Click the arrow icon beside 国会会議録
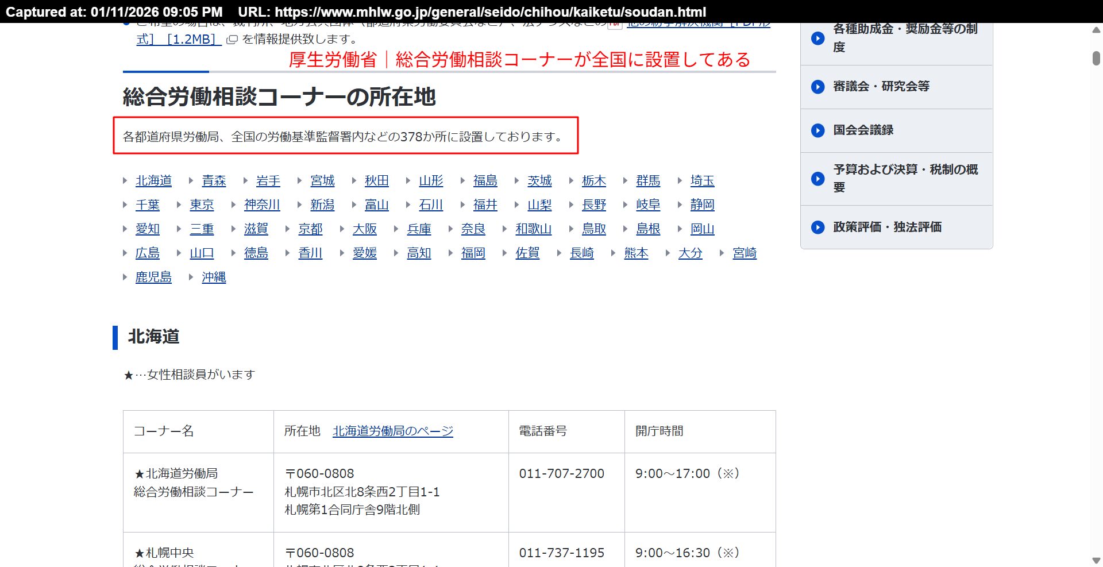Image resolution: width=1103 pixels, height=567 pixels. [817, 130]
